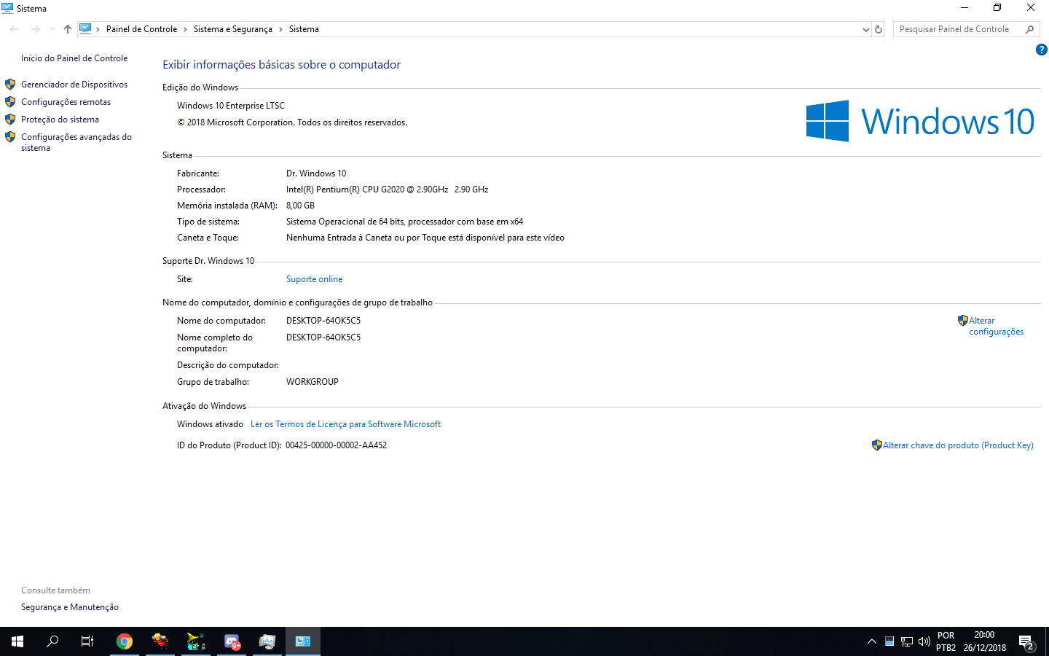Expand chevron after Sistema e Segurança breadcrumb
The width and height of the screenshot is (1049, 656).
[x=280, y=29]
